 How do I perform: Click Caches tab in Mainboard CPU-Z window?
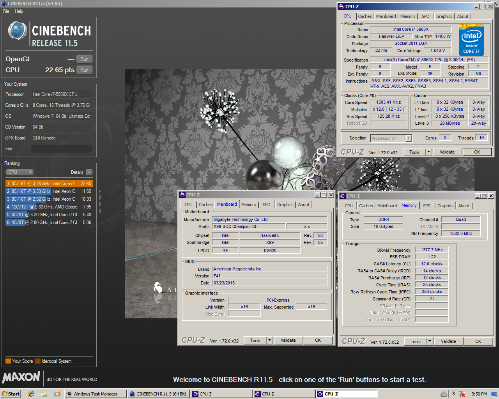tap(206, 205)
